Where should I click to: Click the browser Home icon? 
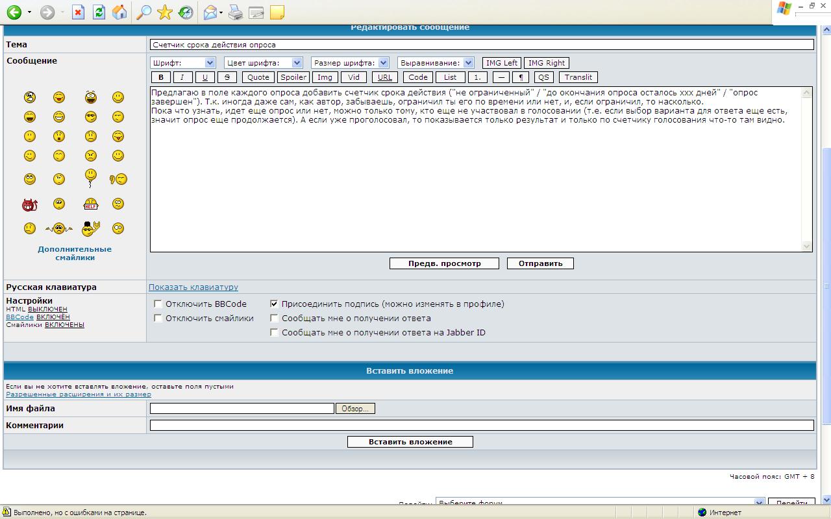(119, 12)
